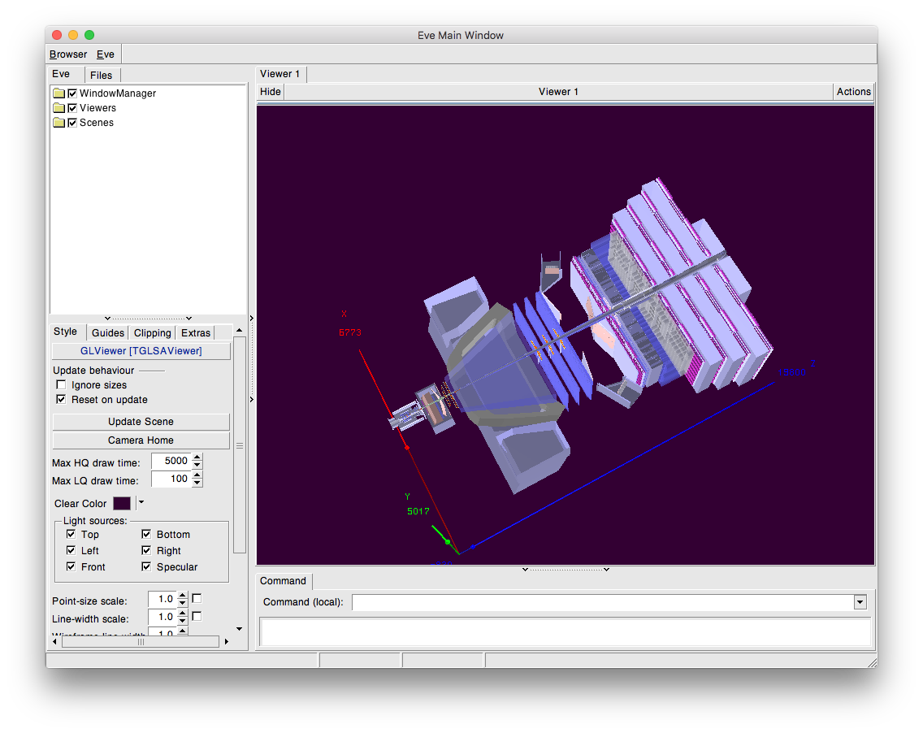Click the WindowManager folder icon
Screen dimensions: 923x733
(x=58, y=93)
